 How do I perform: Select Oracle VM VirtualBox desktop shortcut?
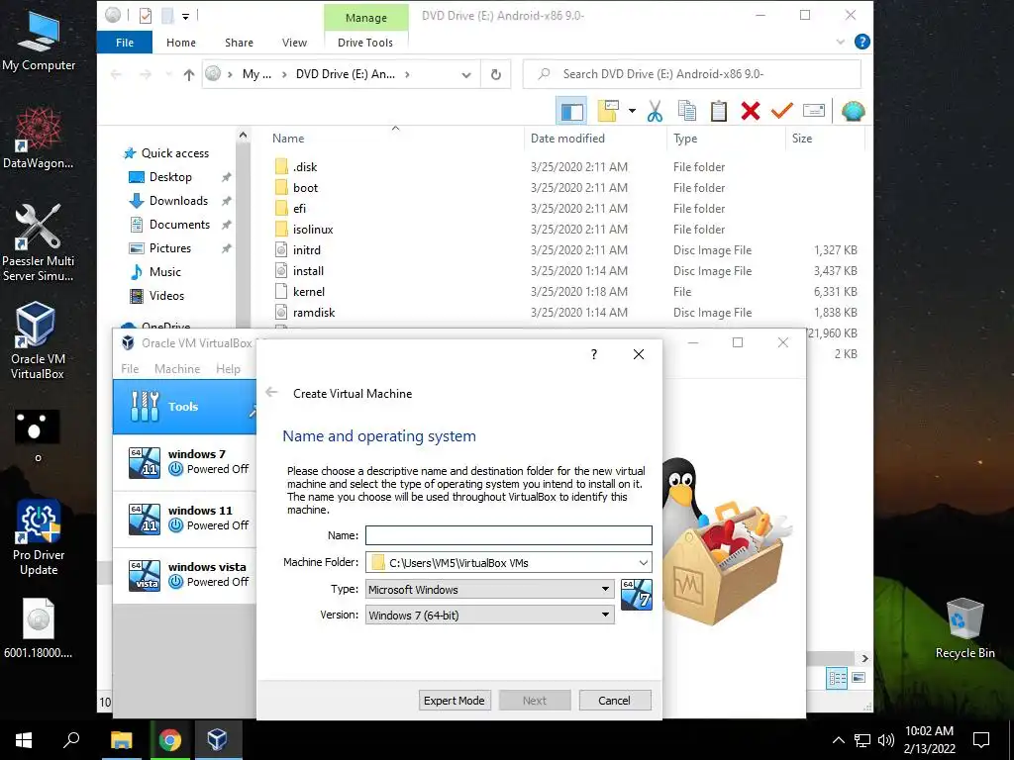tap(37, 340)
